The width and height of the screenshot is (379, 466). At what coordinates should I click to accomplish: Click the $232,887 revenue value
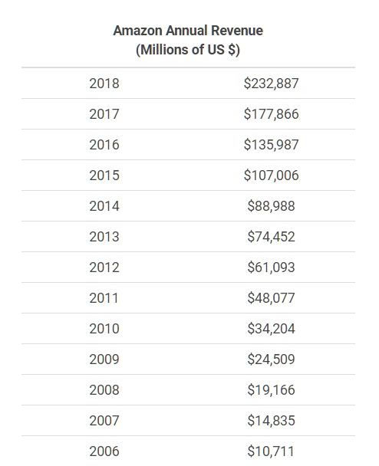coord(271,84)
